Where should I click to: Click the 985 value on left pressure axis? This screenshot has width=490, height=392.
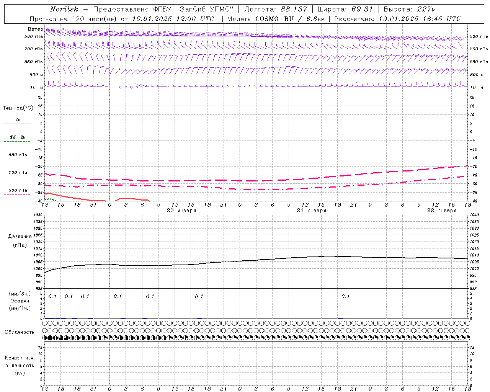(39, 289)
